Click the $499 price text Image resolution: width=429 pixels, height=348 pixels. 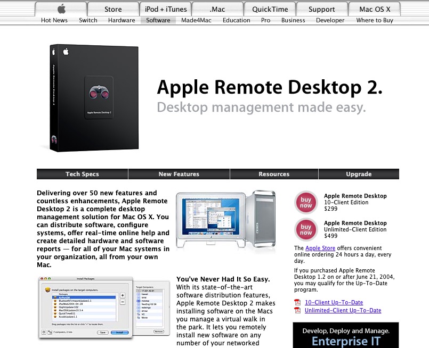(x=331, y=236)
